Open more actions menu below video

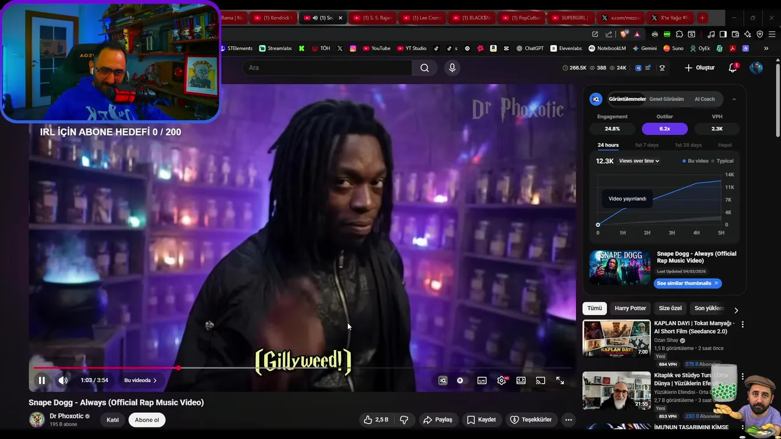569,419
